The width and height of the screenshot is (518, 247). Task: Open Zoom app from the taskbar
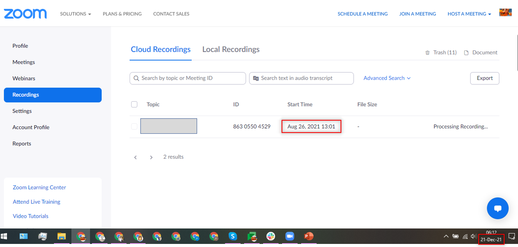pyautogui.click(x=290, y=236)
